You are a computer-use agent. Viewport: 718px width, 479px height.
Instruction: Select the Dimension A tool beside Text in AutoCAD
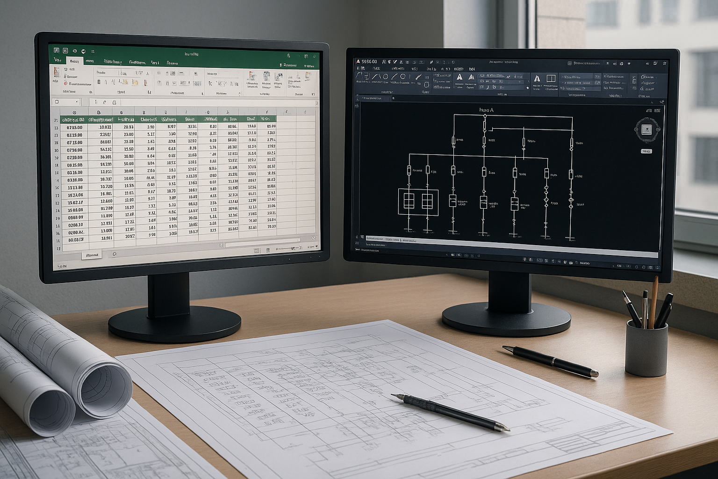point(471,77)
